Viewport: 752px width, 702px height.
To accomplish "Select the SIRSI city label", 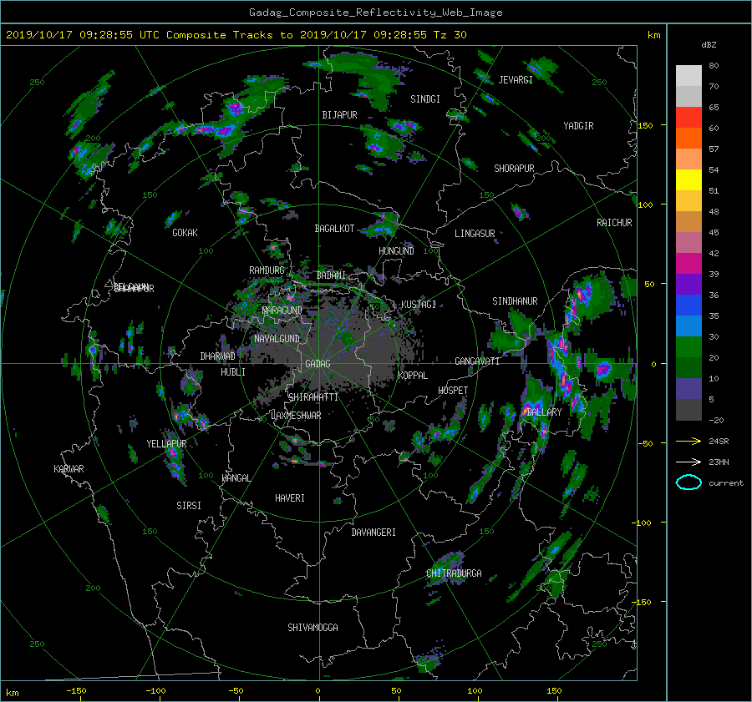I will (x=189, y=506).
